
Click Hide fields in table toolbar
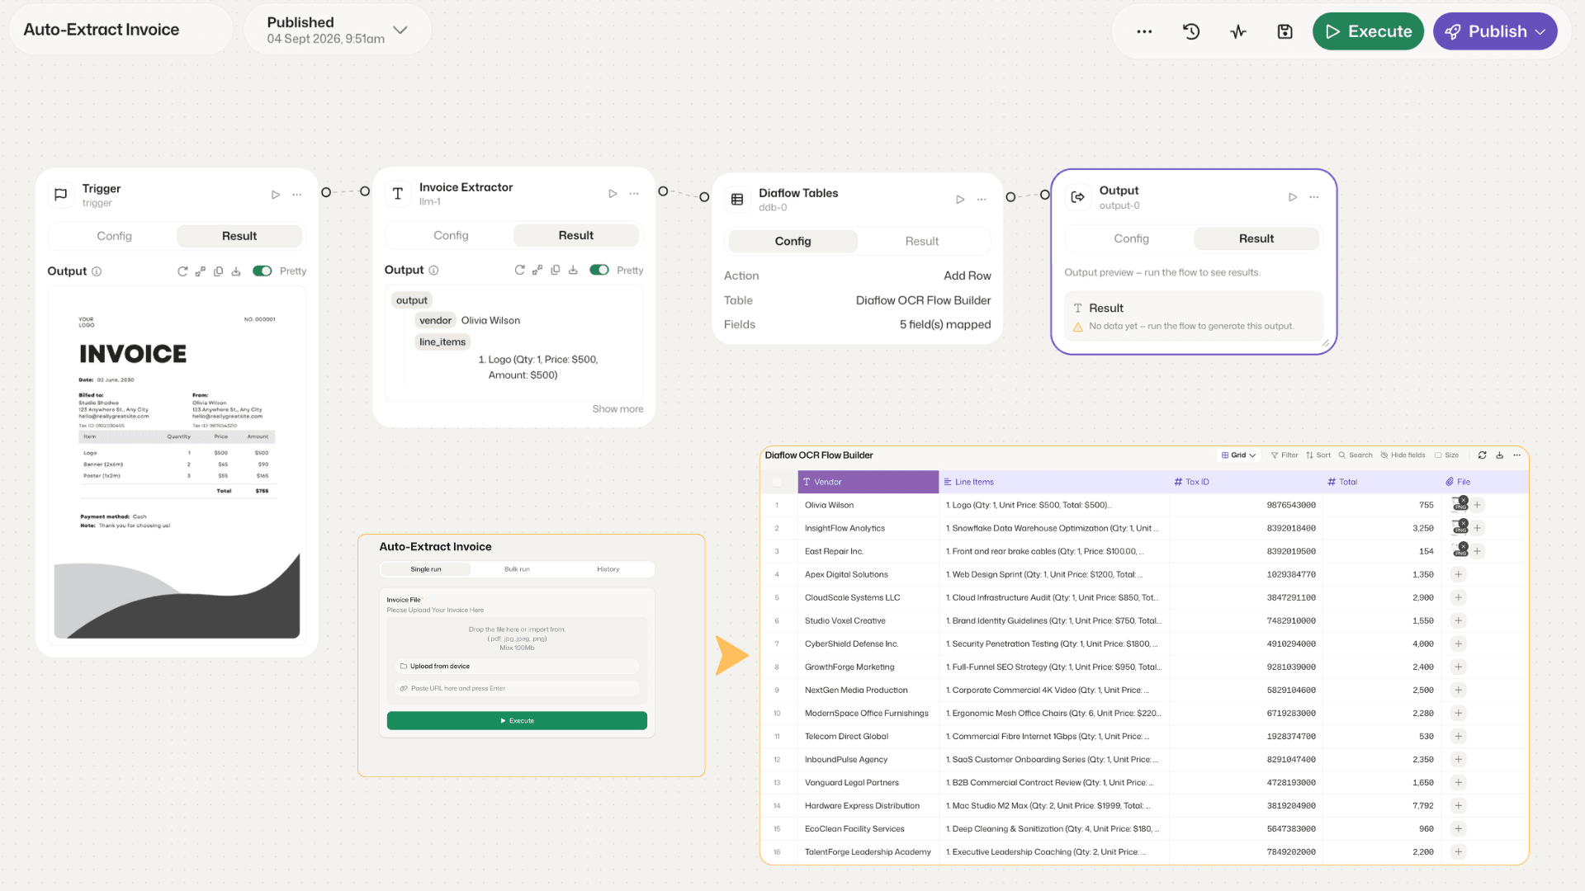[1403, 455]
